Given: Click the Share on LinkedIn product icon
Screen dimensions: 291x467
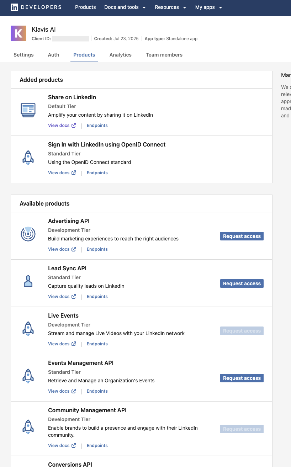Looking at the screenshot, I should tap(28, 110).
